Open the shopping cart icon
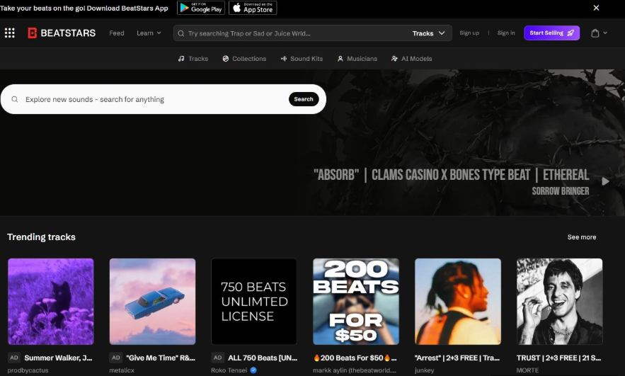The image size is (625, 376). [595, 33]
